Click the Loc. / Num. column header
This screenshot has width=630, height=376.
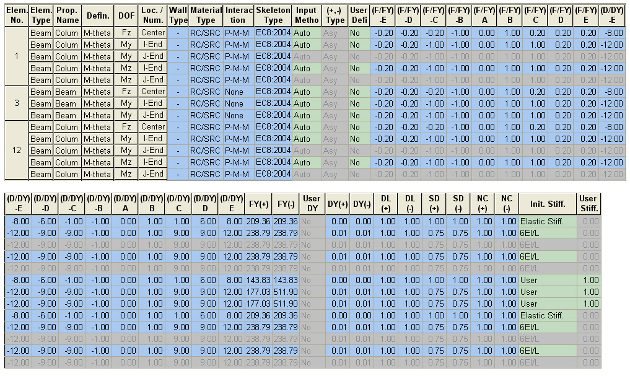coord(152,15)
